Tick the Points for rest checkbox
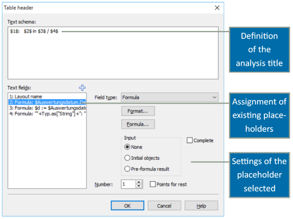 (x=153, y=184)
